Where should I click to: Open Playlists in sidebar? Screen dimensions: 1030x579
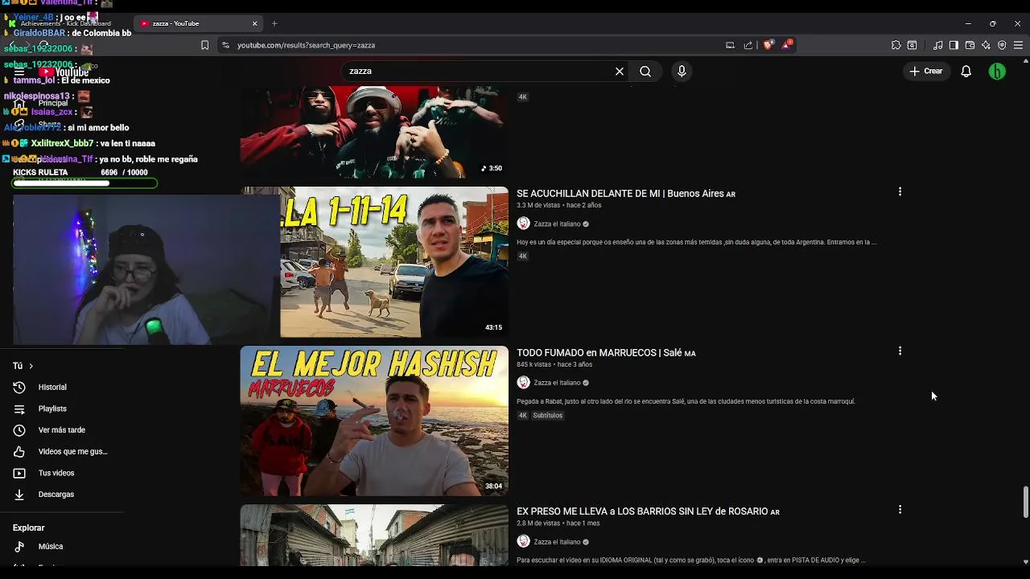coord(62,409)
